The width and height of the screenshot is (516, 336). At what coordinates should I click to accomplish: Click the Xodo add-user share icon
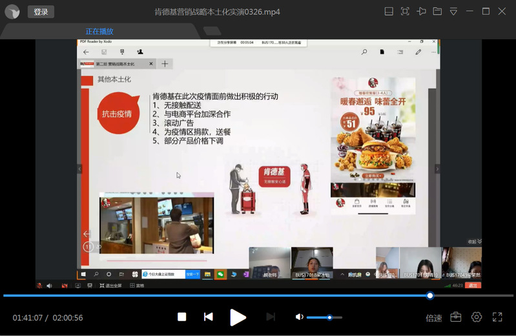(140, 52)
